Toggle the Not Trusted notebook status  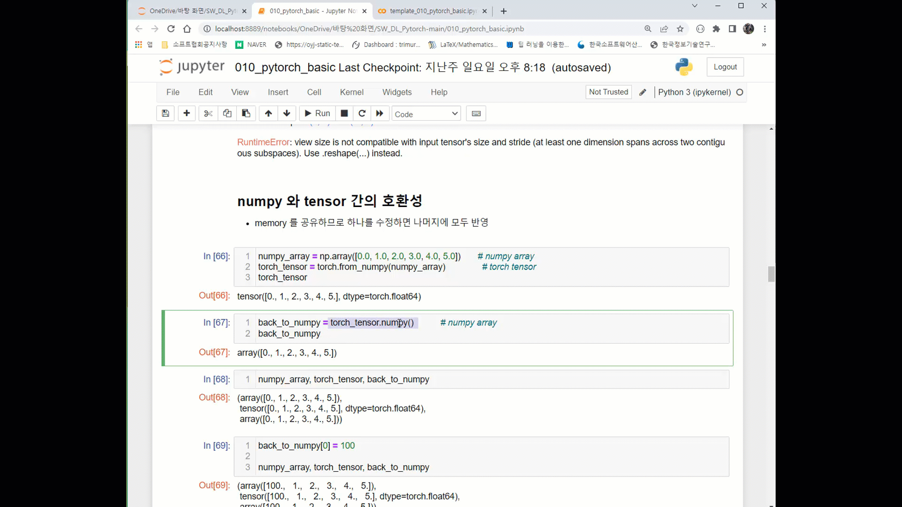(608, 92)
